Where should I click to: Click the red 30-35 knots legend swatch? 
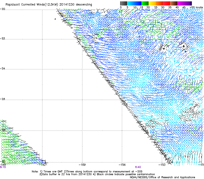click(x=167, y=3)
